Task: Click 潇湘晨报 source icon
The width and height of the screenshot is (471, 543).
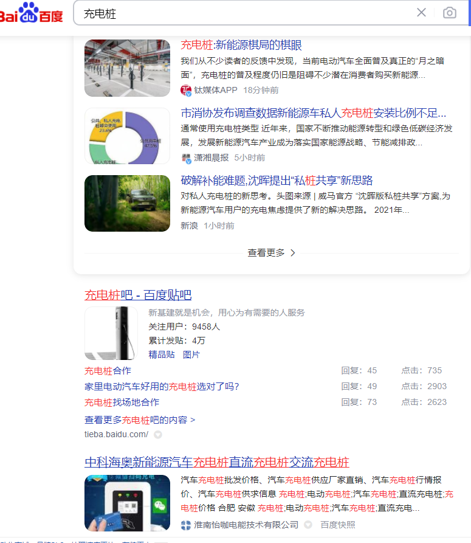Action: 186,158
